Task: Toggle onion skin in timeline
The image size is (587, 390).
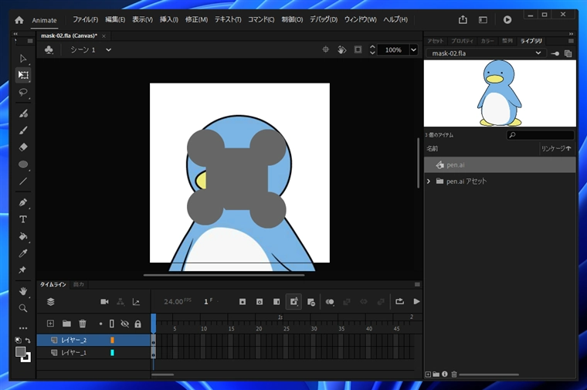Action: 330,302
